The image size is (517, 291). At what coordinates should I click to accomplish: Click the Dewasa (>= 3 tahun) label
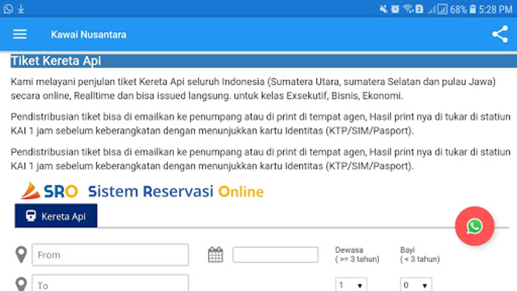(357, 254)
